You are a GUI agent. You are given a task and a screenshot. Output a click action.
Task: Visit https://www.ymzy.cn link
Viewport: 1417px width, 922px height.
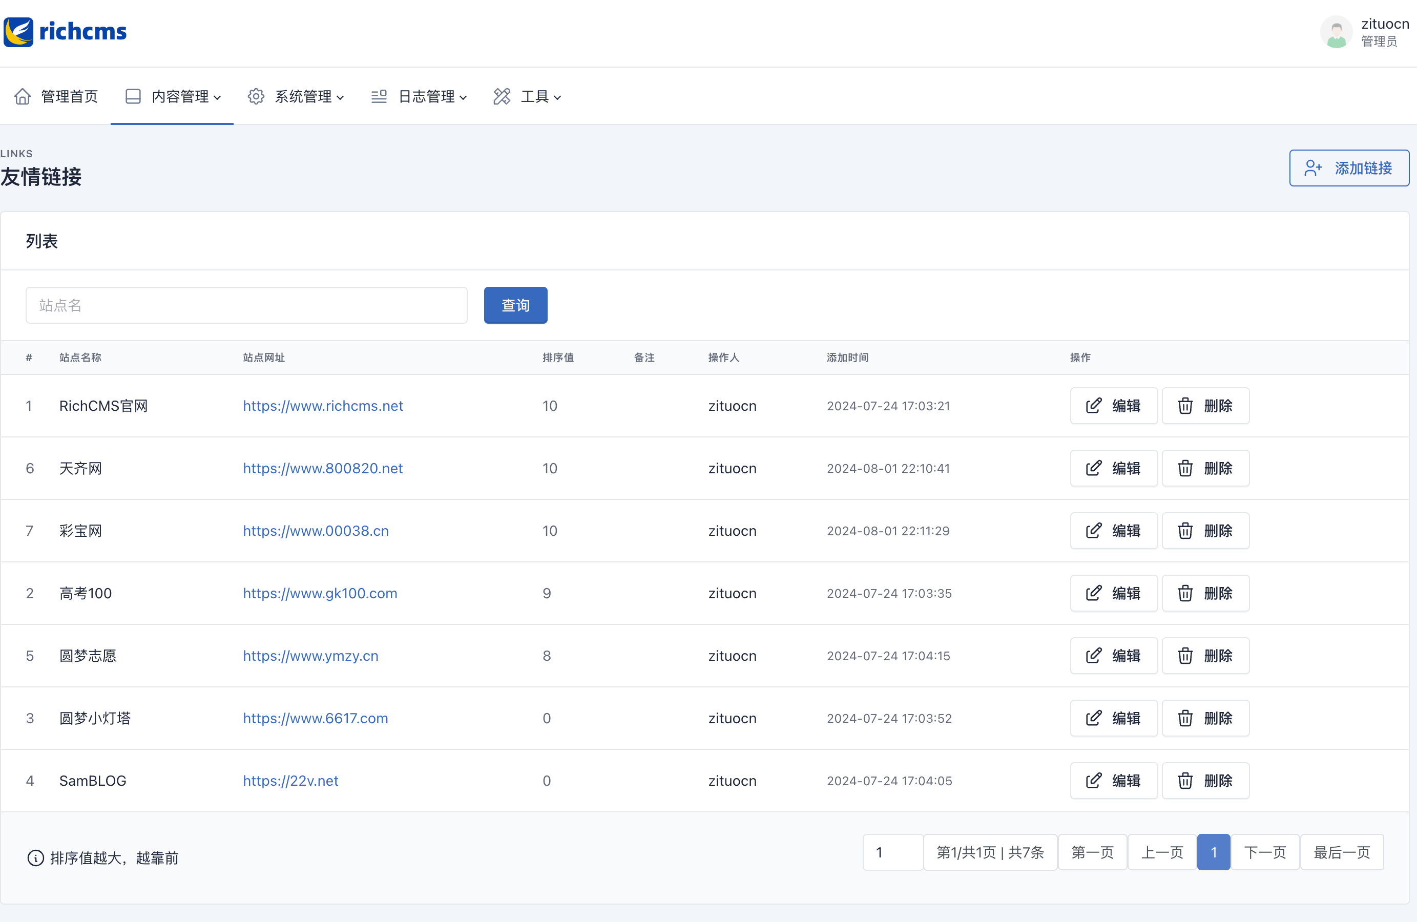[310, 656]
